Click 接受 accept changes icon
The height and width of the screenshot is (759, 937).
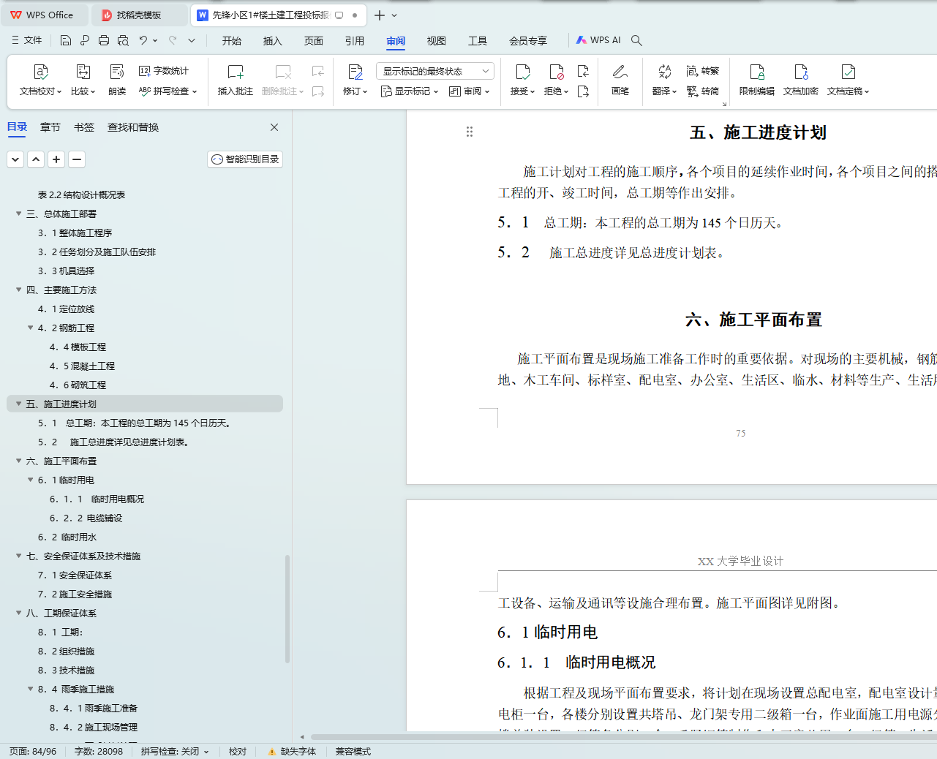(522, 72)
